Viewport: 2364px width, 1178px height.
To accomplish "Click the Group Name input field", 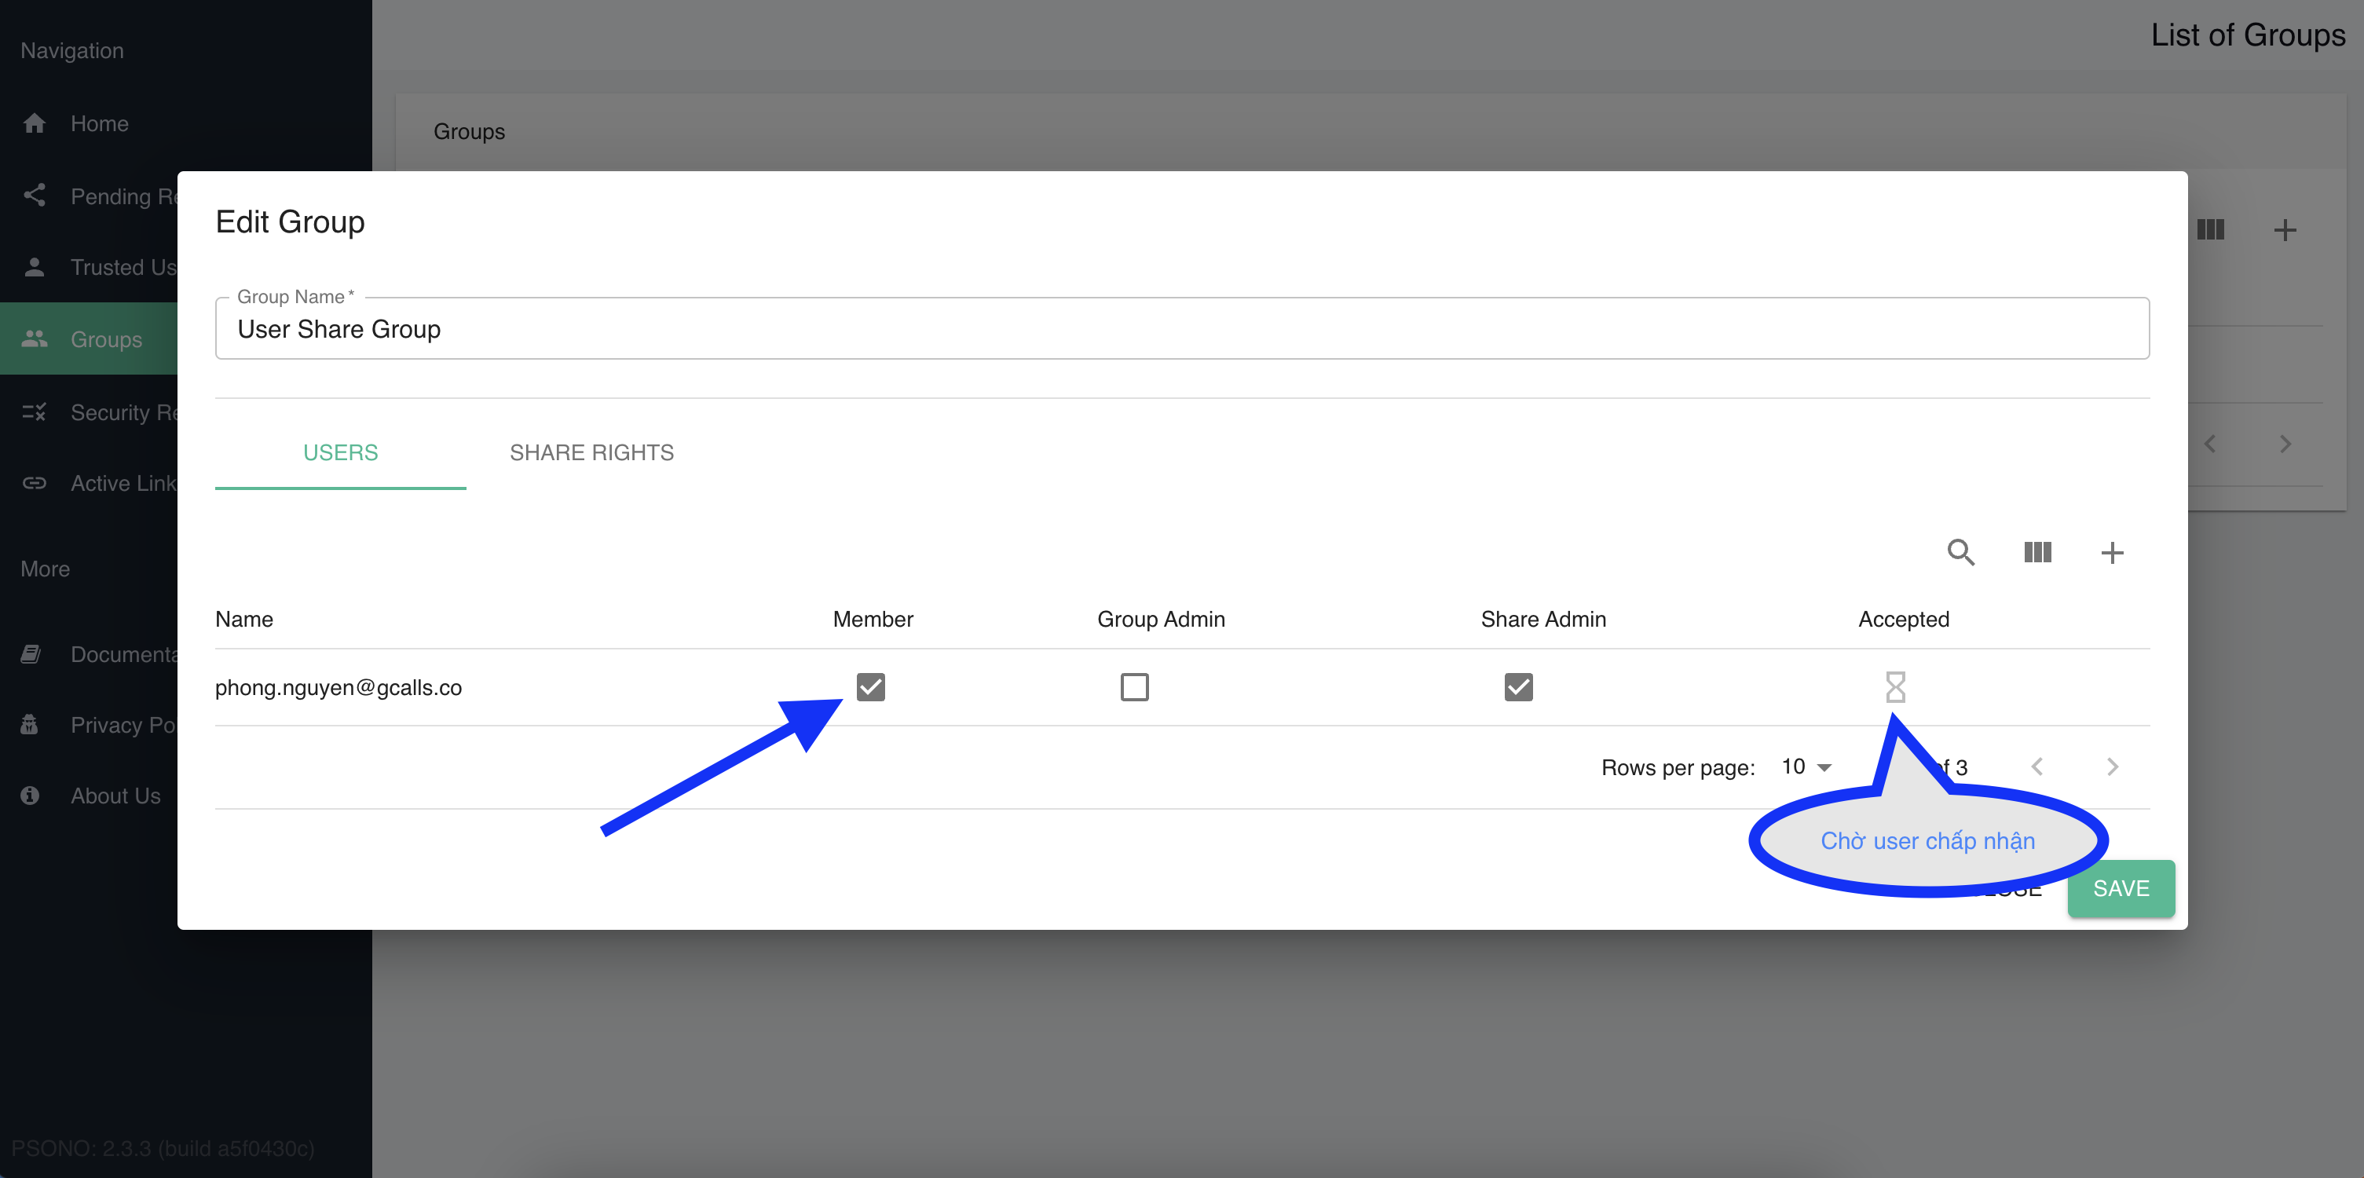I will point(1181,329).
